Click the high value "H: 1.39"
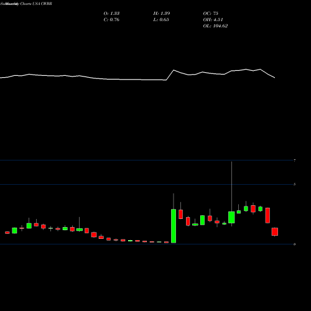Image resolution: width=311 pixels, height=311 pixels. (162, 14)
